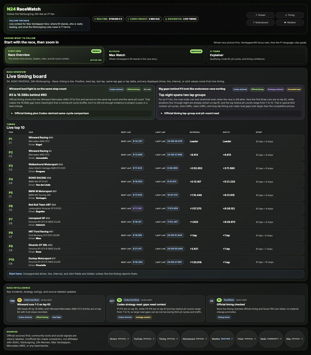The width and height of the screenshot is (311, 355).
Task: Click the N24 RaceWatch logo title
Action: point(24,9)
